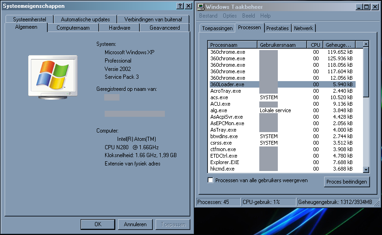Open the Hardware tab
The width and height of the screenshot is (382, 235).
pos(119,28)
